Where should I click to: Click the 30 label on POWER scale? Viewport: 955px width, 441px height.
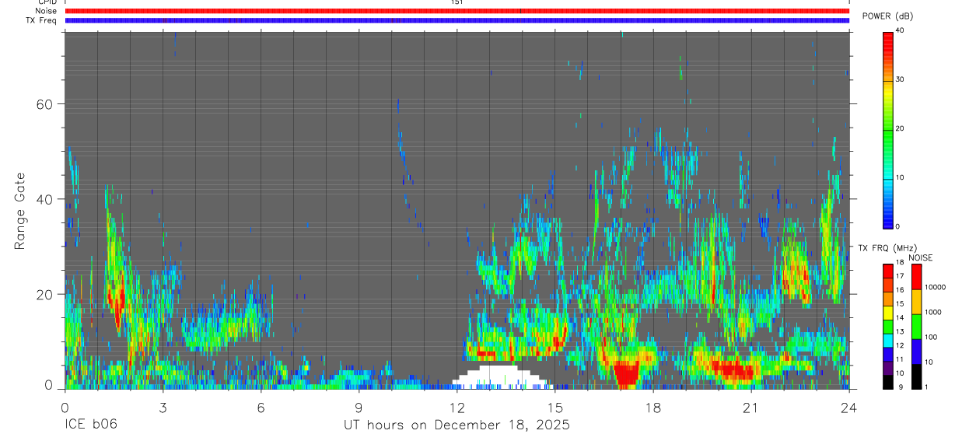click(900, 80)
